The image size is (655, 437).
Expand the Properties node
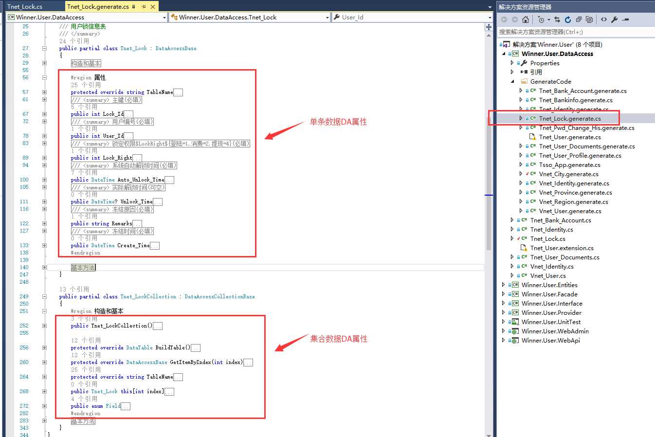point(512,63)
